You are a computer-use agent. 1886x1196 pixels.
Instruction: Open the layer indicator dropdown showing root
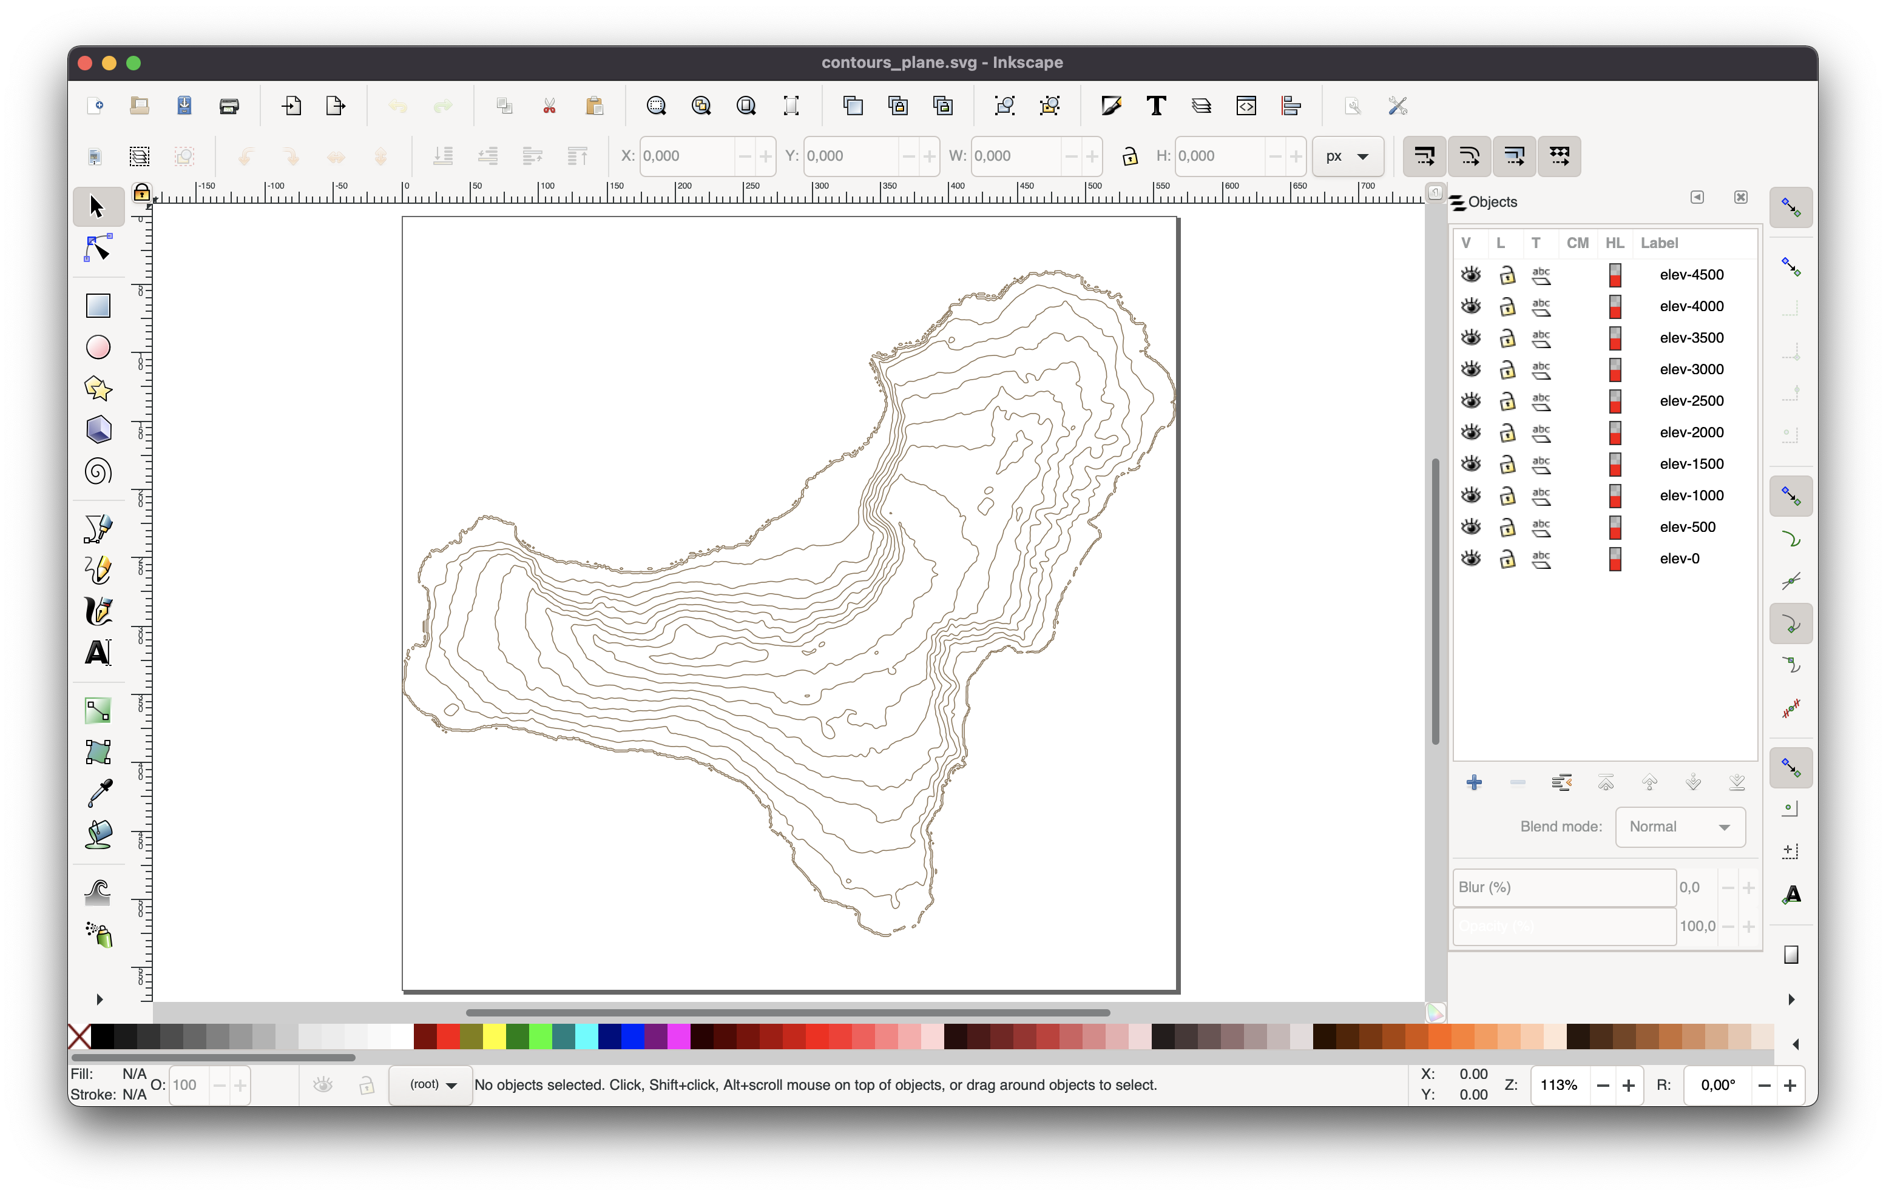tap(429, 1085)
